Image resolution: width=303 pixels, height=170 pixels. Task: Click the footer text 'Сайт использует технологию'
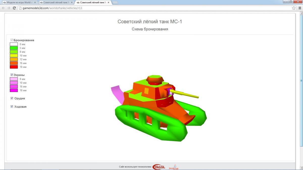135,167
